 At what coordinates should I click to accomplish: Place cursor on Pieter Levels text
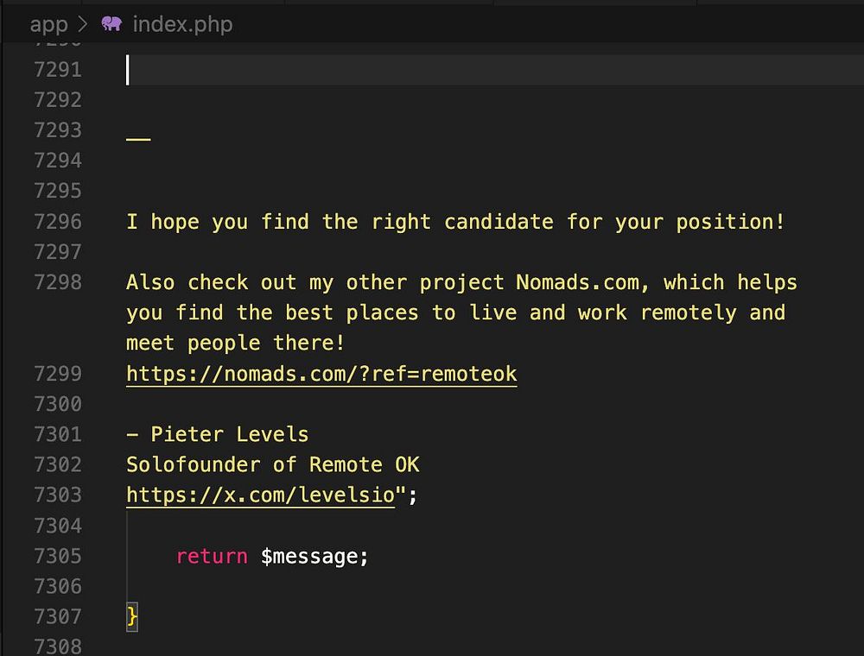229,434
